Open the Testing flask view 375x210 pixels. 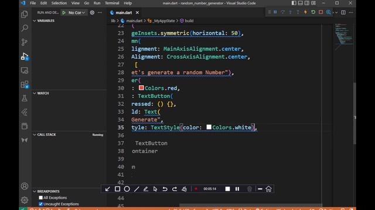[x=25, y=99]
